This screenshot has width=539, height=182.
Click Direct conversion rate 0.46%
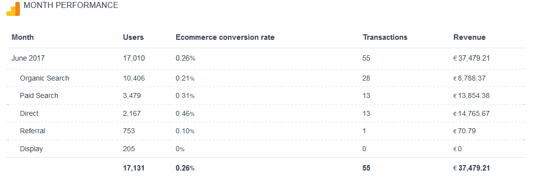pos(185,113)
